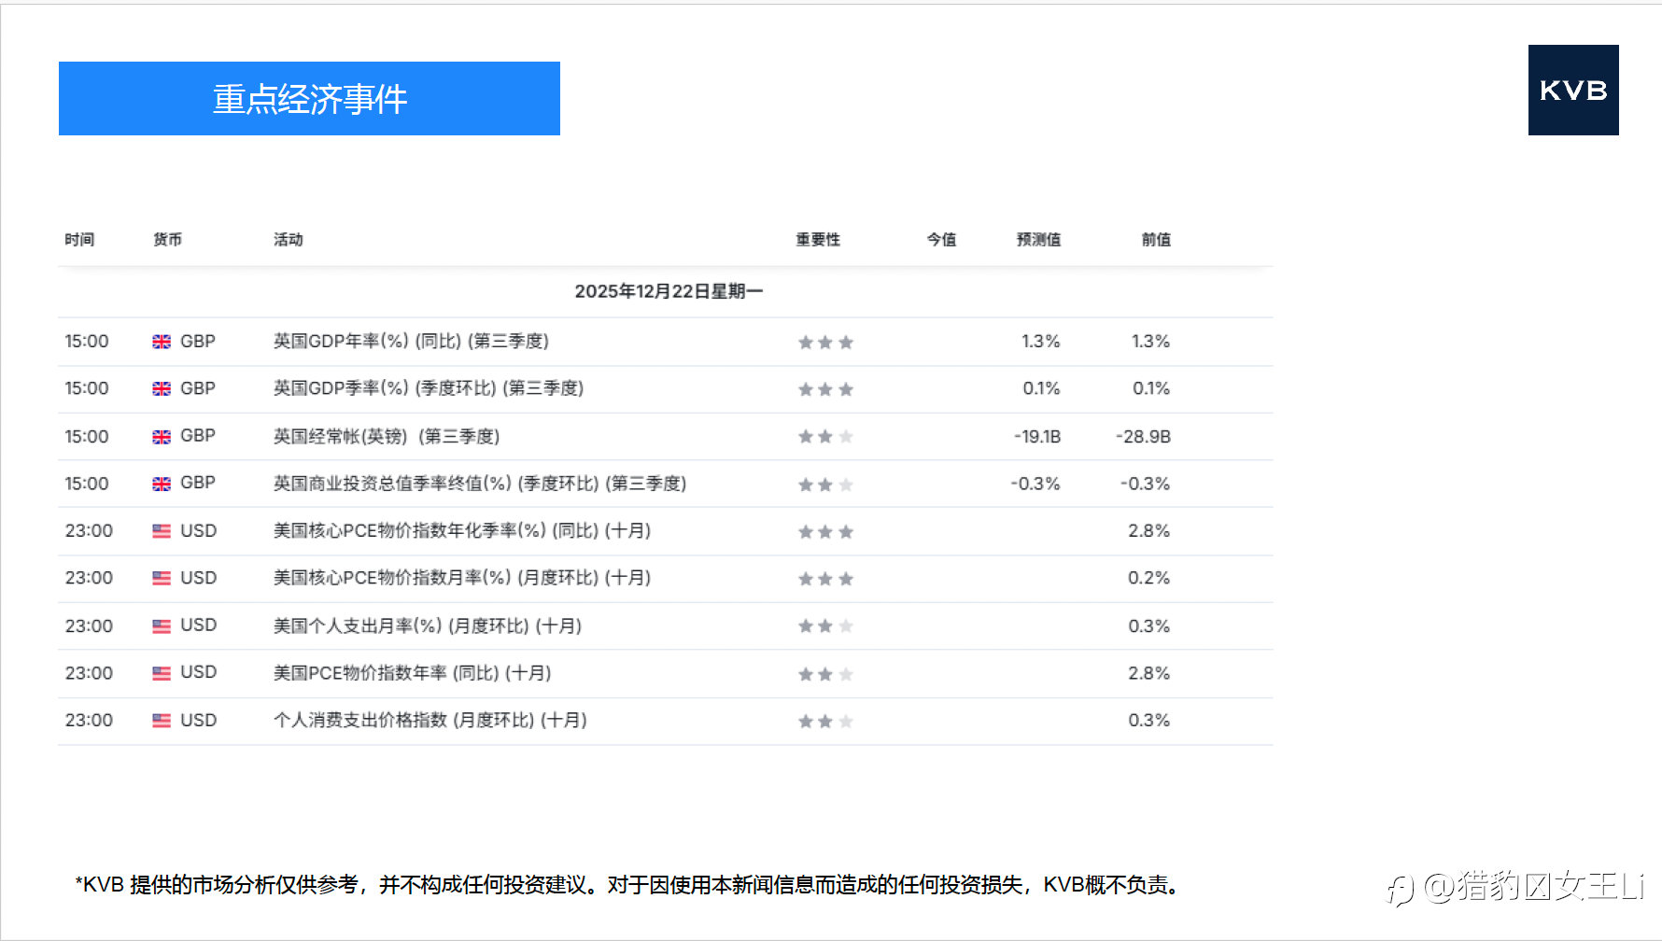1662x941 pixels.
Task: Click the three-star rating for 英国GDP季率
Action: [x=825, y=389]
